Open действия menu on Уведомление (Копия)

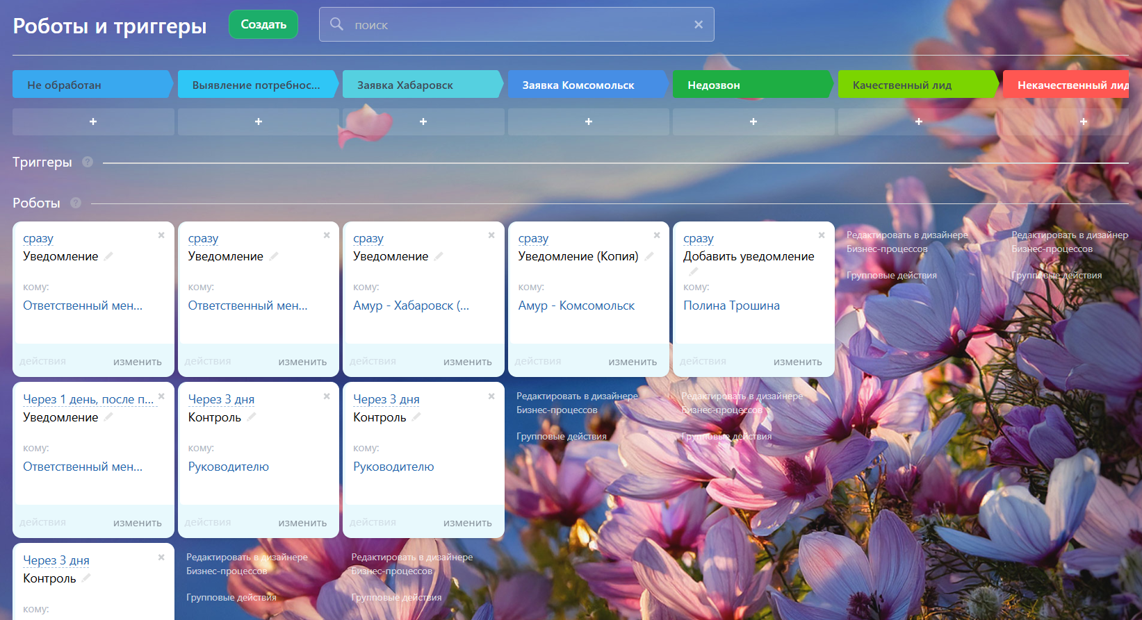(x=538, y=361)
